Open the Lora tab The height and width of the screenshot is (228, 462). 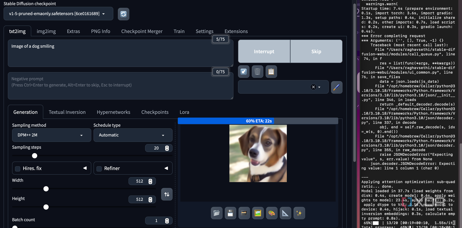point(184,112)
